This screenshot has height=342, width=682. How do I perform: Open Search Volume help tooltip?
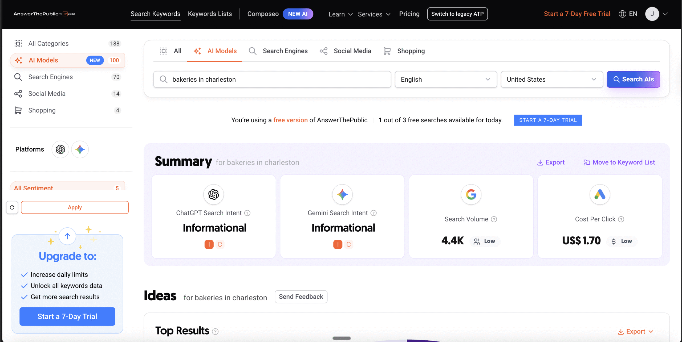click(494, 219)
